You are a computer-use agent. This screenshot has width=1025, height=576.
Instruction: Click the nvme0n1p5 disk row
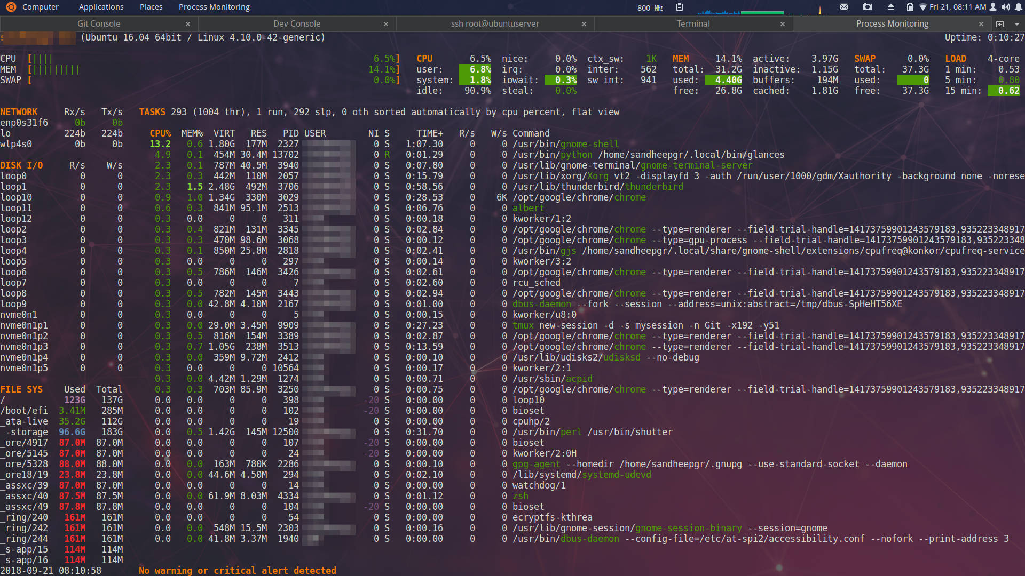pyautogui.click(x=61, y=368)
